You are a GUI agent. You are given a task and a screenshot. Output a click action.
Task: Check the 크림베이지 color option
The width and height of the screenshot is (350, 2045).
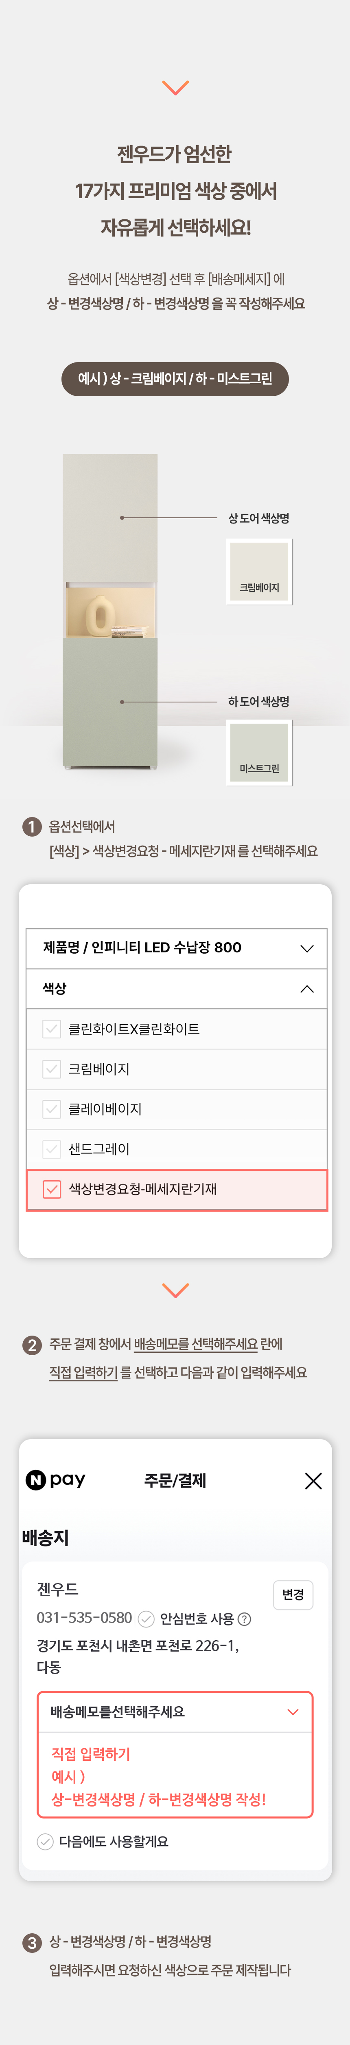[x=51, y=1069]
